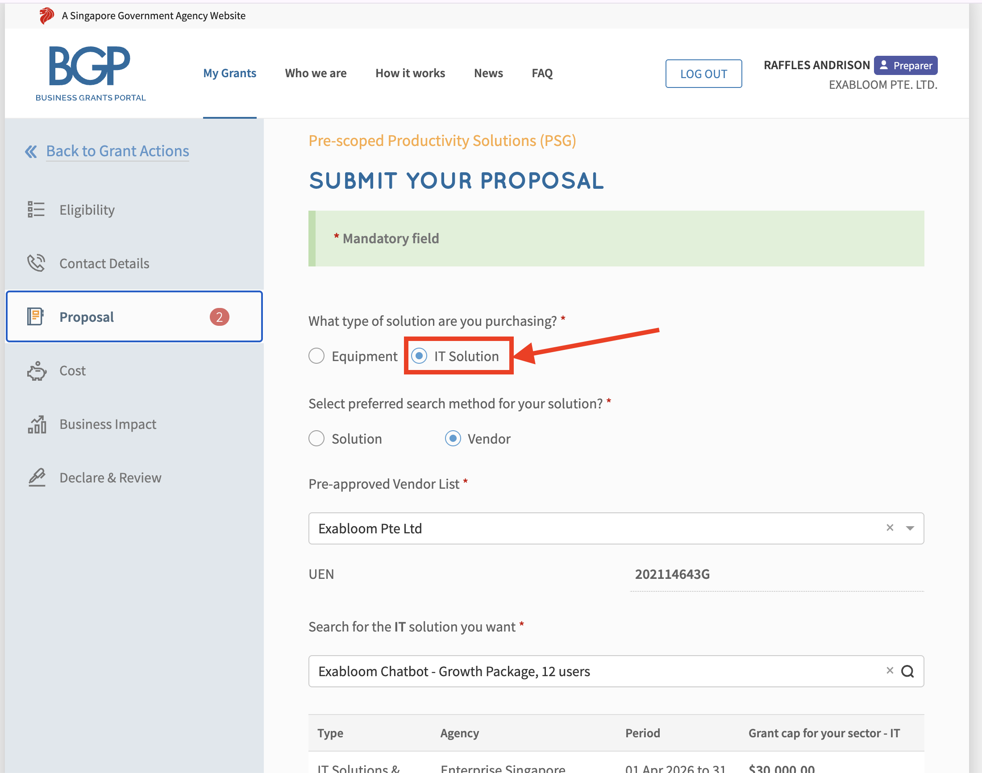Click the LOG OUT button

tap(703, 74)
